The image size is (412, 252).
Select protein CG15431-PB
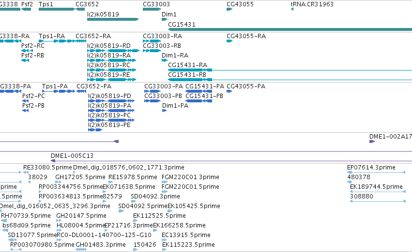(x=199, y=101)
